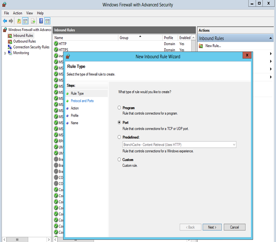Select Connection Security Rules in tree
276x242 pixels.
[31, 47]
